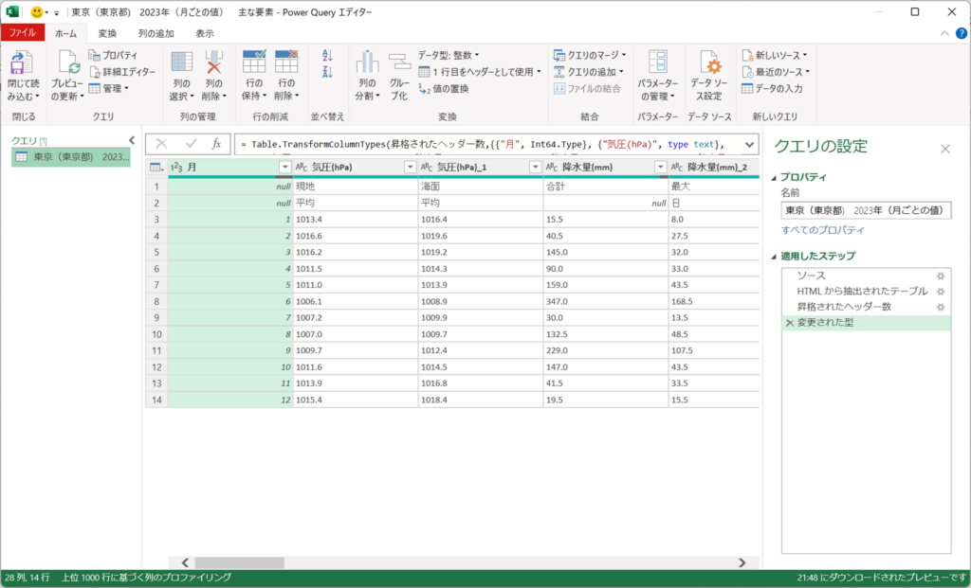
Task: Click Enter Data (データの入力)
Action: (x=772, y=88)
